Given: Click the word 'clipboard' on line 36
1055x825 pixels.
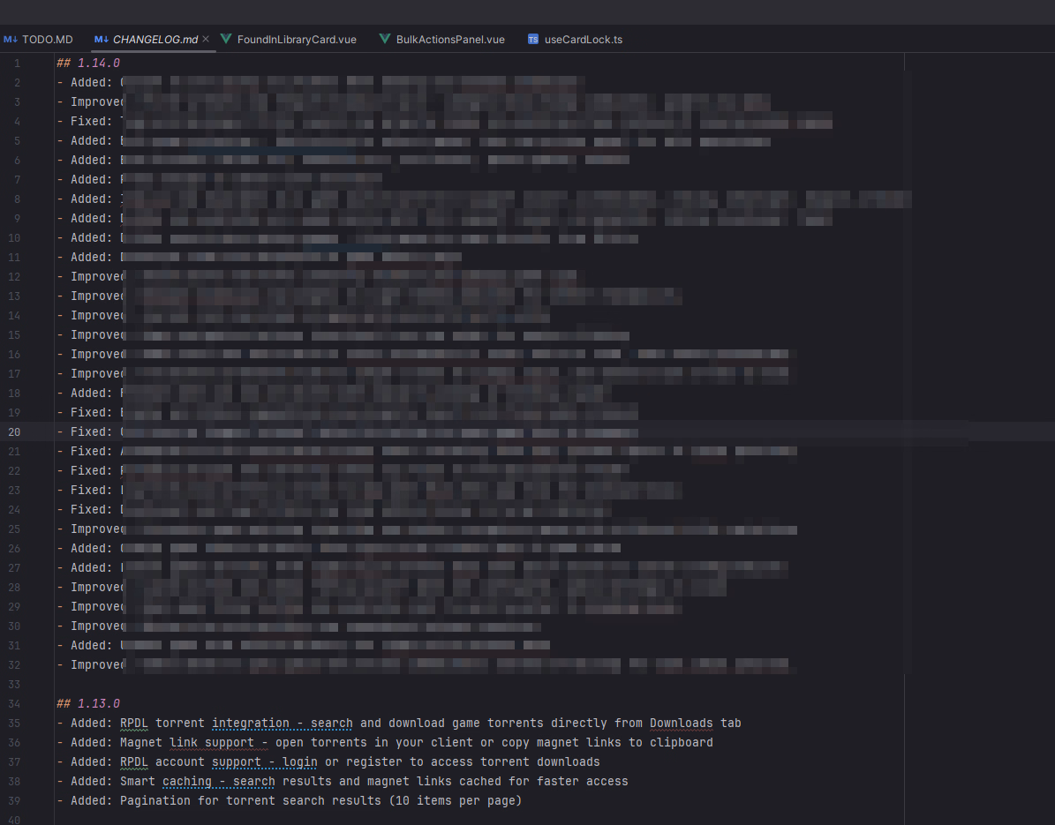Looking at the screenshot, I should pos(681,743).
